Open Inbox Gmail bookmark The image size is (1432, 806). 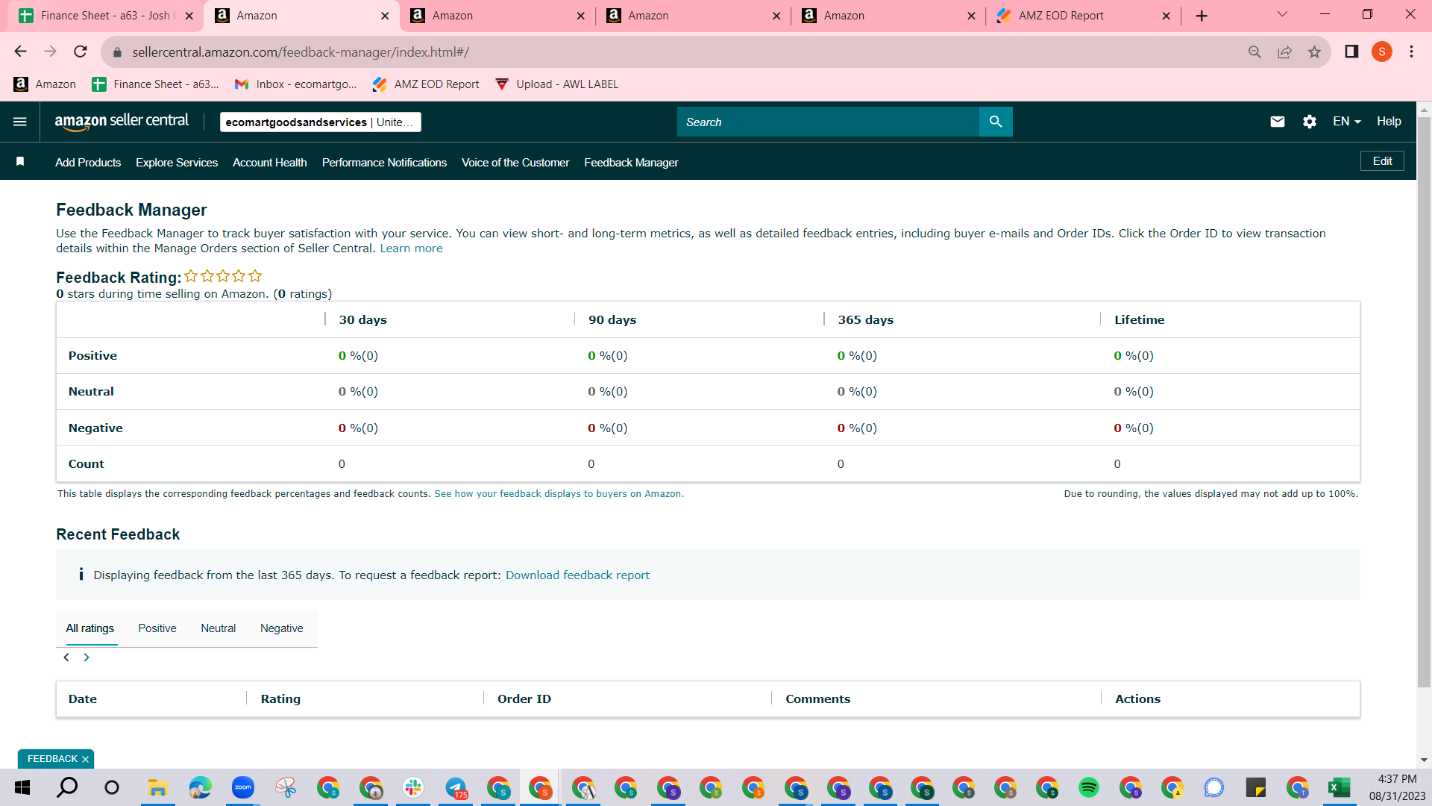pyautogui.click(x=295, y=84)
